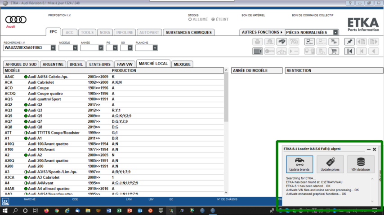The width and height of the screenshot is (384, 215).
Task: Open Windows Start menu
Action: tap(5, 211)
